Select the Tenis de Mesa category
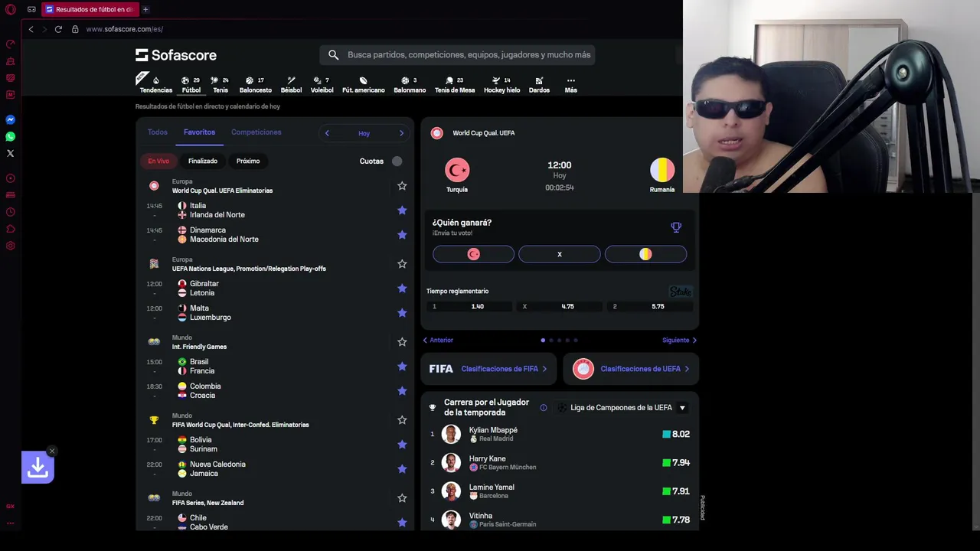Image resolution: width=980 pixels, height=551 pixels. pos(455,84)
